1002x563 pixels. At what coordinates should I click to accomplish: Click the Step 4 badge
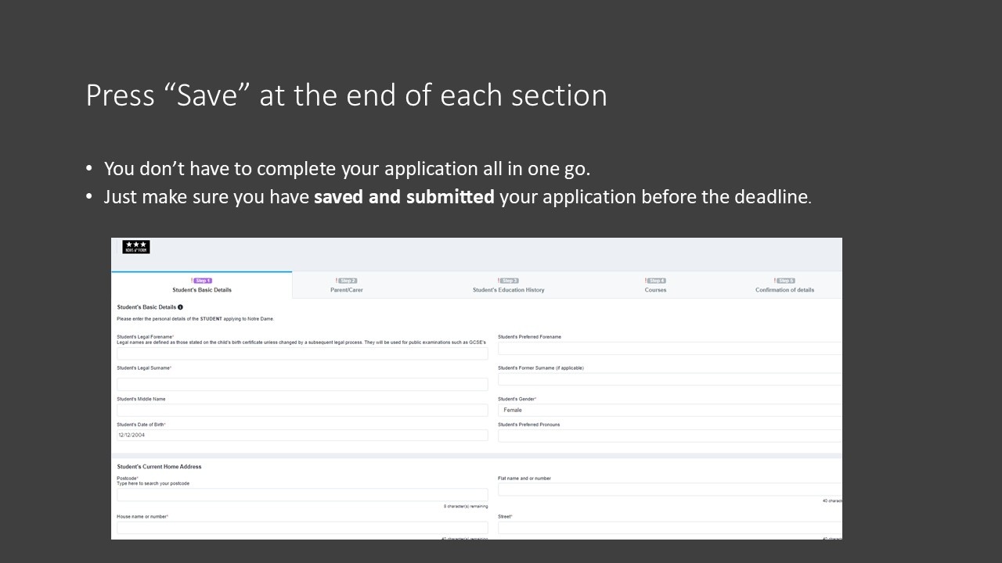click(656, 281)
